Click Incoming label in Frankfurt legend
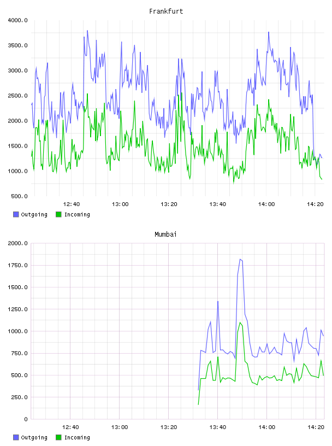The image size is (332, 446). click(77, 214)
